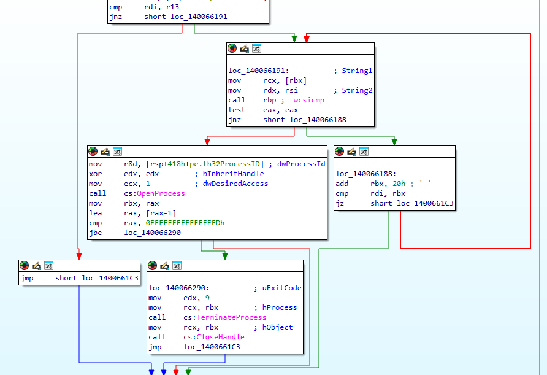Open color picker on the TerminateProcess block

(x=153, y=265)
